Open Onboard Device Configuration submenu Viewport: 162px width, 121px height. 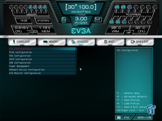[43, 70]
